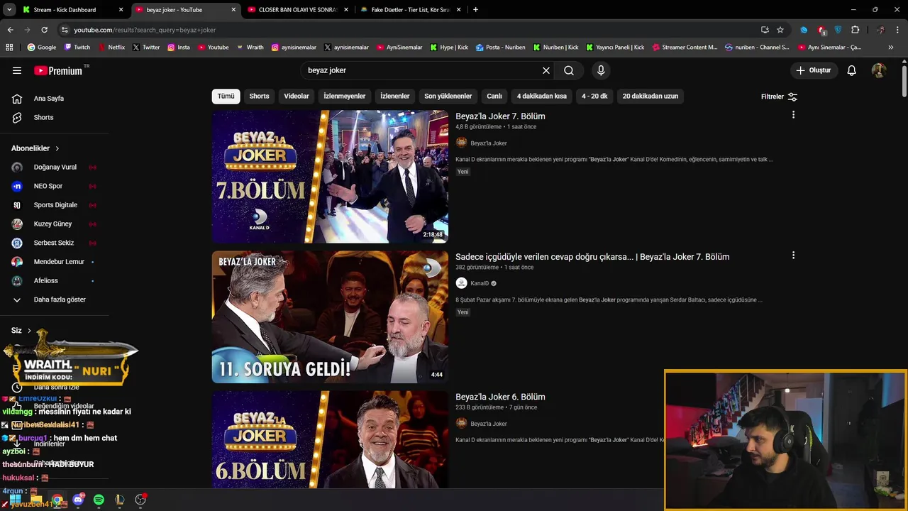The image size is (908, 511).
Task: Open channel avatar under 7. Bölüm video
Action: coord(461,143)
